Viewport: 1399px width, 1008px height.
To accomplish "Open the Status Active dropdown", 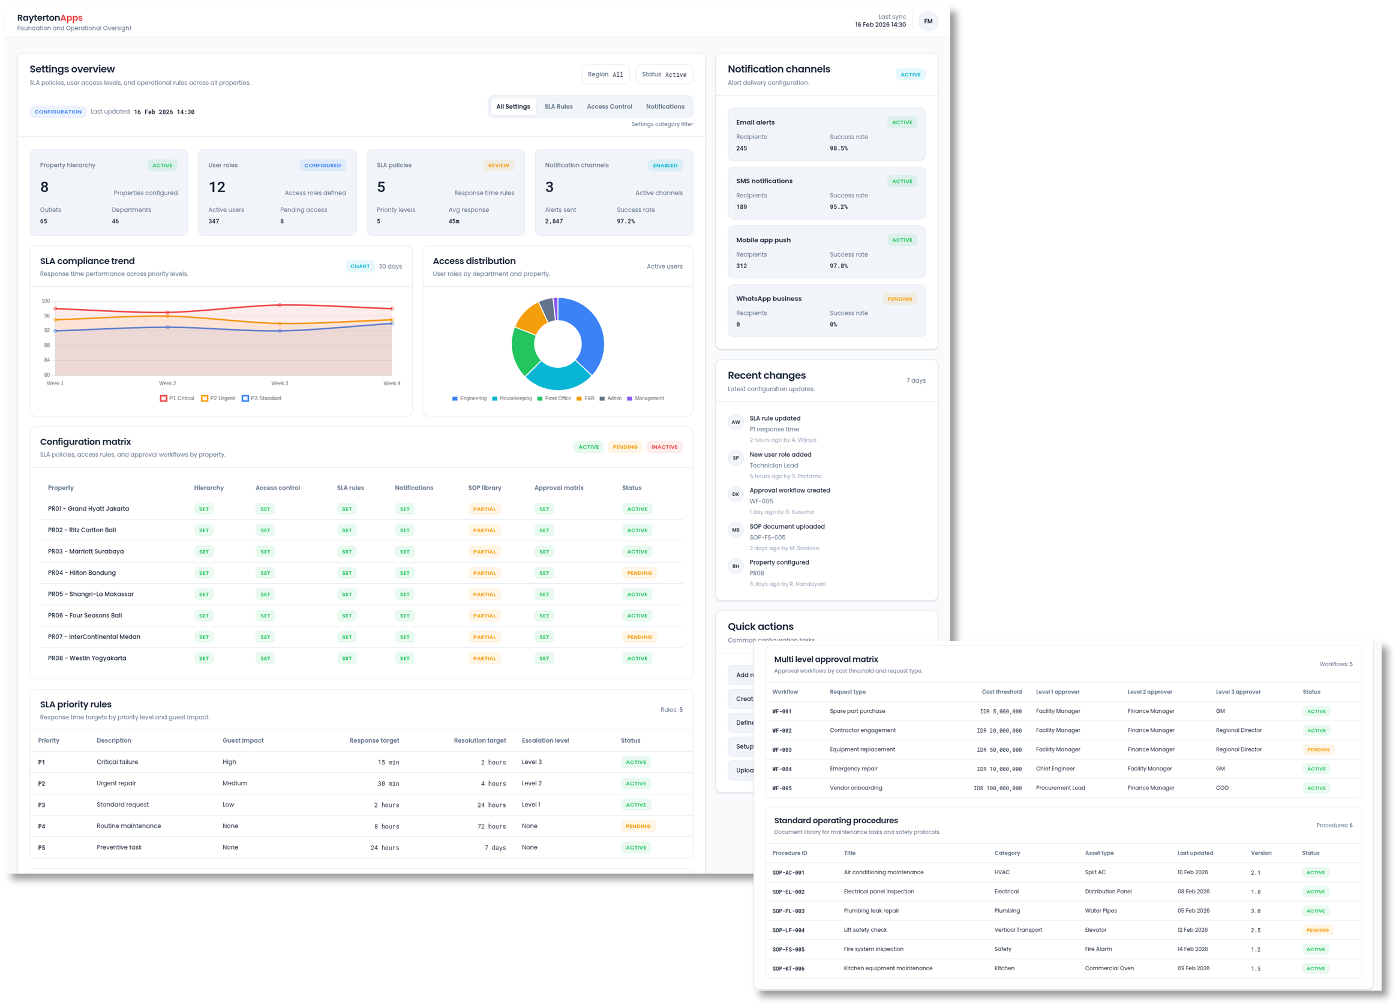I will pos(664,74).
